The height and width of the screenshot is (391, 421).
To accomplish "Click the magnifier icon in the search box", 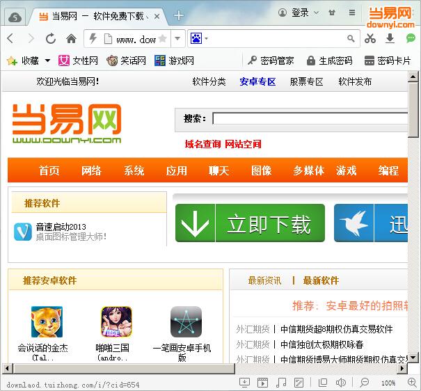I will click(351, 39).
